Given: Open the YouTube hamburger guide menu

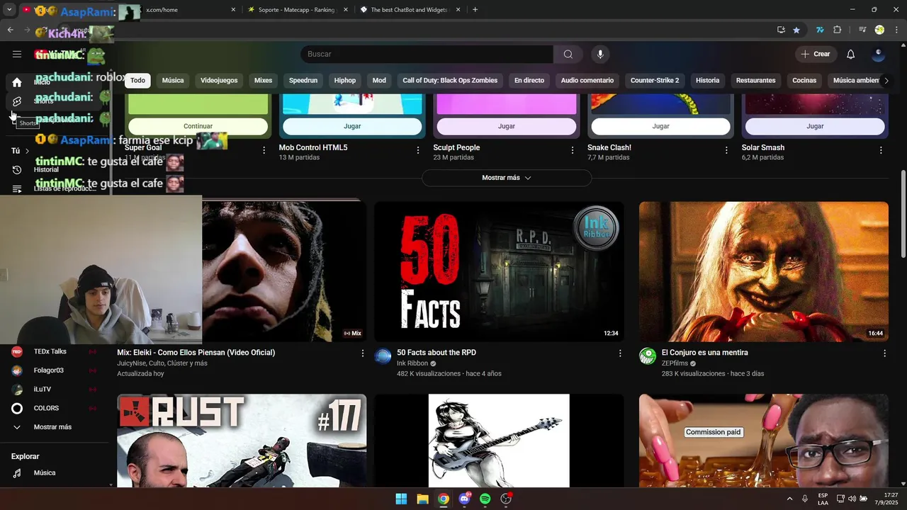Looking at the screenshot, I should [x=17, y=54].
